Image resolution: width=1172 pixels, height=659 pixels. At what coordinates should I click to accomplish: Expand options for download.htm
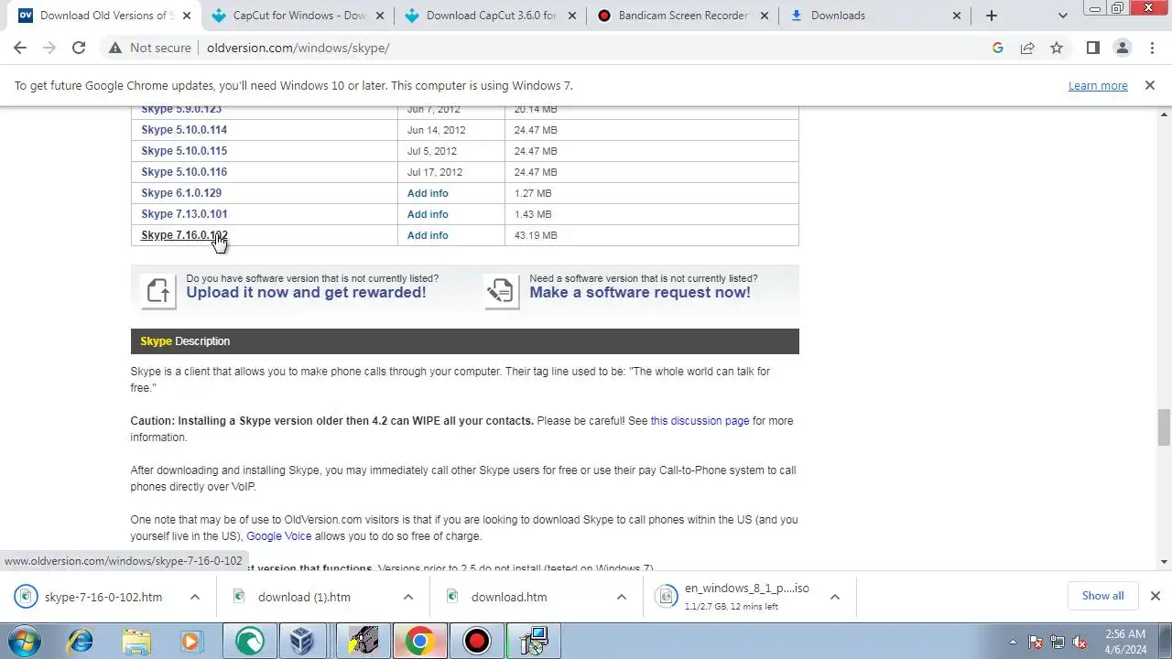(622, 597)
